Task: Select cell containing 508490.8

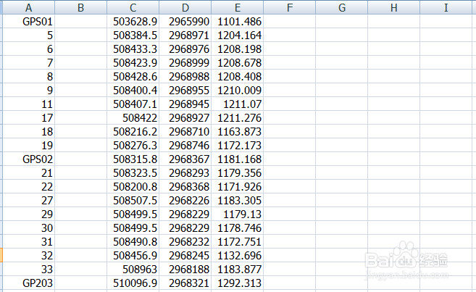Action: coord(133,241)
